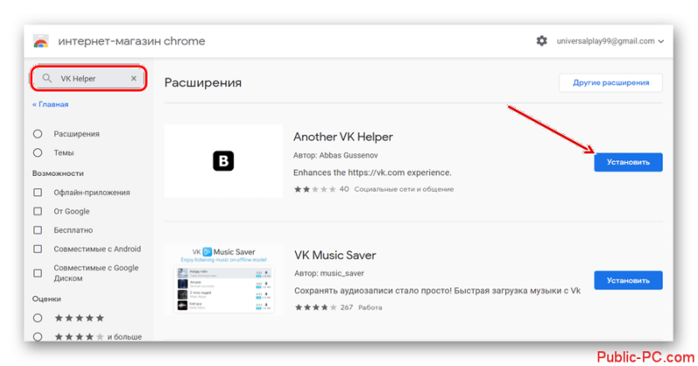Click the Автор: Abbas Gussenov text
Screen dimensions: 698x366
(x=336, y=155)
